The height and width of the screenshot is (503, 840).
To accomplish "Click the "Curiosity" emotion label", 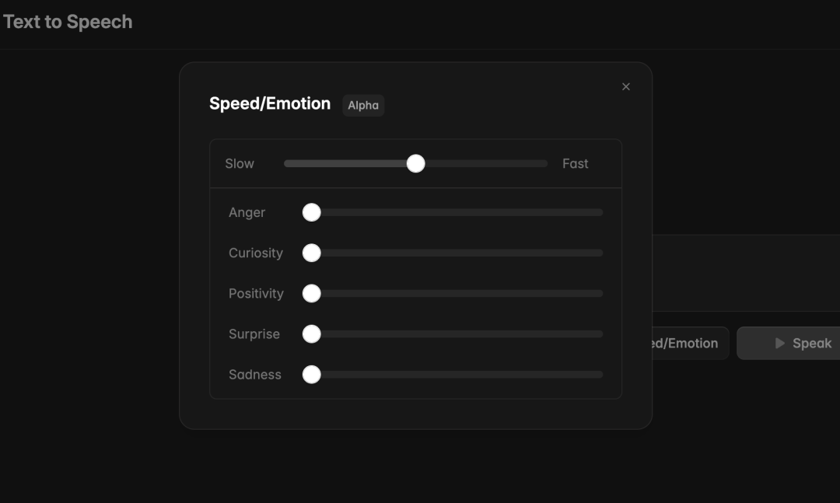I will [256, 253].
